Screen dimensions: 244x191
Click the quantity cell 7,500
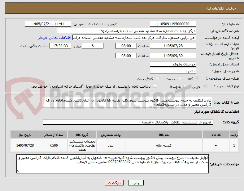click(54, 145)
